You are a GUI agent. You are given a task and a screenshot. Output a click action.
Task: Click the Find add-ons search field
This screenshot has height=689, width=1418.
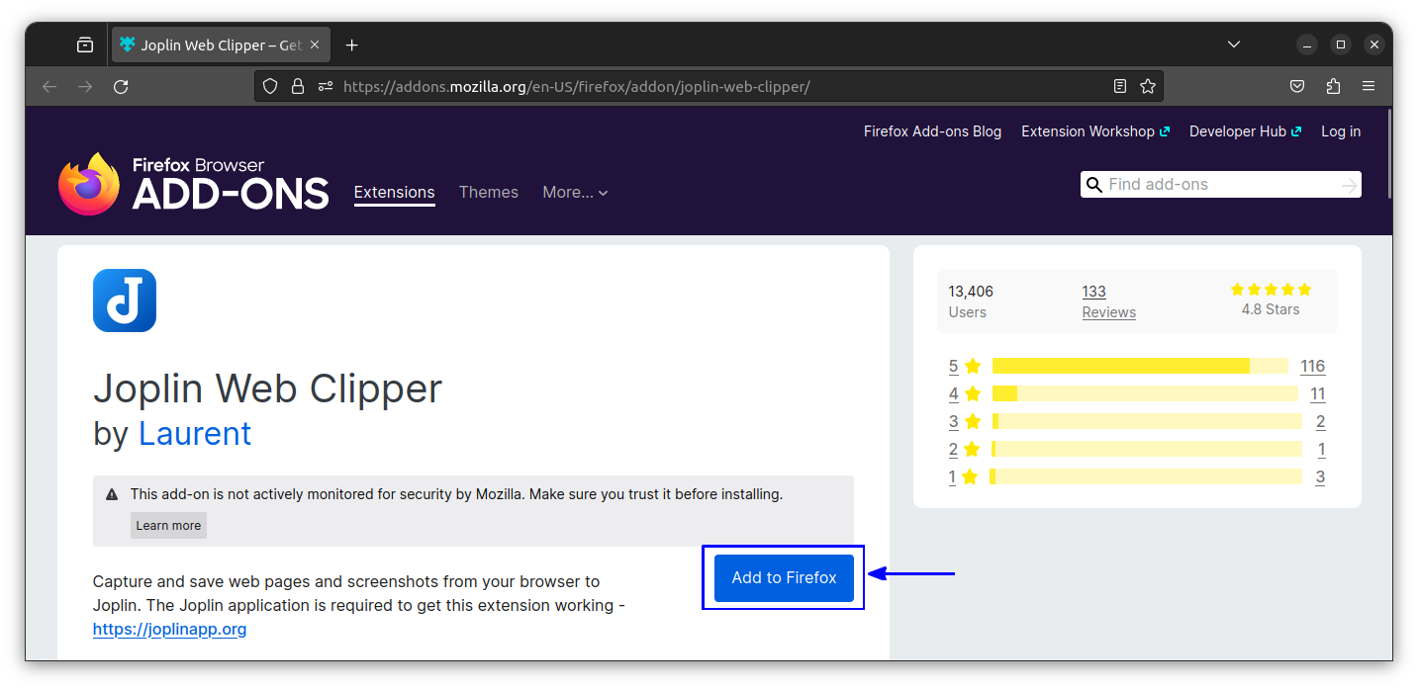[x=1221, y=185]
